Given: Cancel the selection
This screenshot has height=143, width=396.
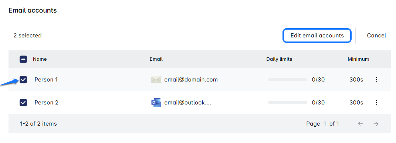Looking at the screenshot, I should click(x=376, y=36).
